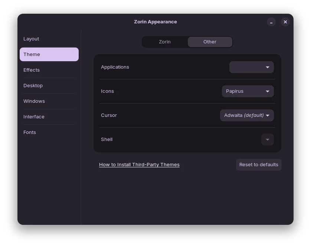Open the Applications theme dropdown
The height and width of the screenshot is (246, 311).
pos(252,67)
